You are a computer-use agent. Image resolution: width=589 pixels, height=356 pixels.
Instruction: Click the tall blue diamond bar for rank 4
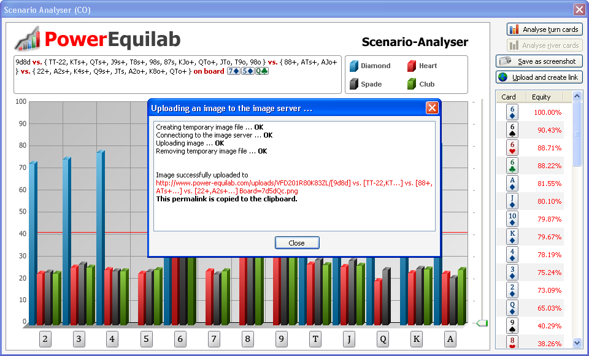100,238
